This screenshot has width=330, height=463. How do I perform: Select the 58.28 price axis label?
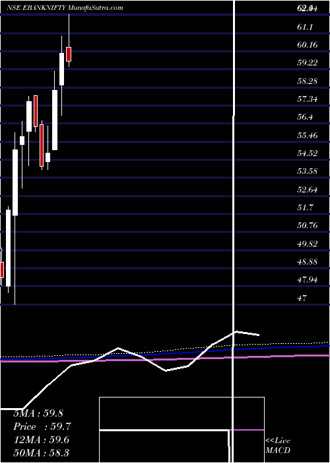click(x=308, y=81)
